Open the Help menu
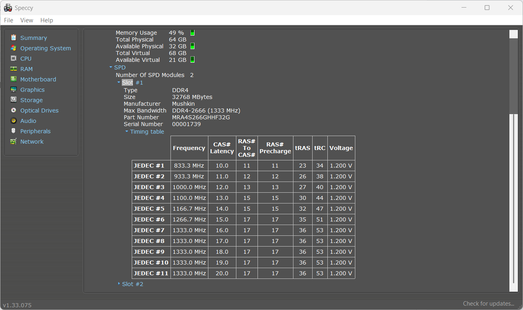The width and height of the screenshot is (523, 310). pos(47,20)
